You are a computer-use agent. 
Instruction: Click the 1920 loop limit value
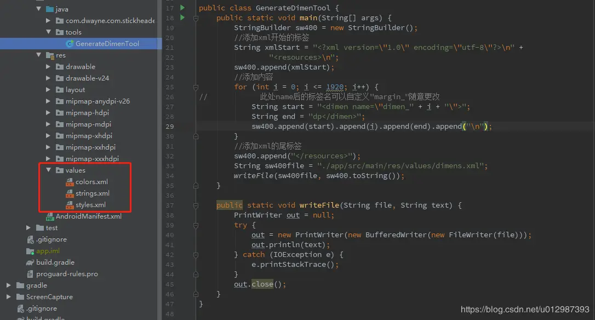coord(335,87)
